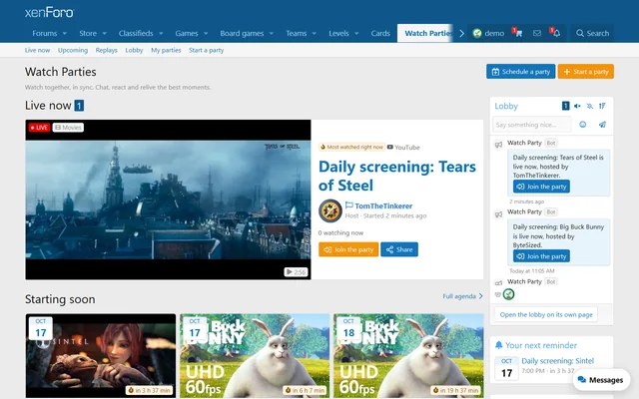
Task: Join the Tears of Steel party from the Lobby
Action: point(541,187)
